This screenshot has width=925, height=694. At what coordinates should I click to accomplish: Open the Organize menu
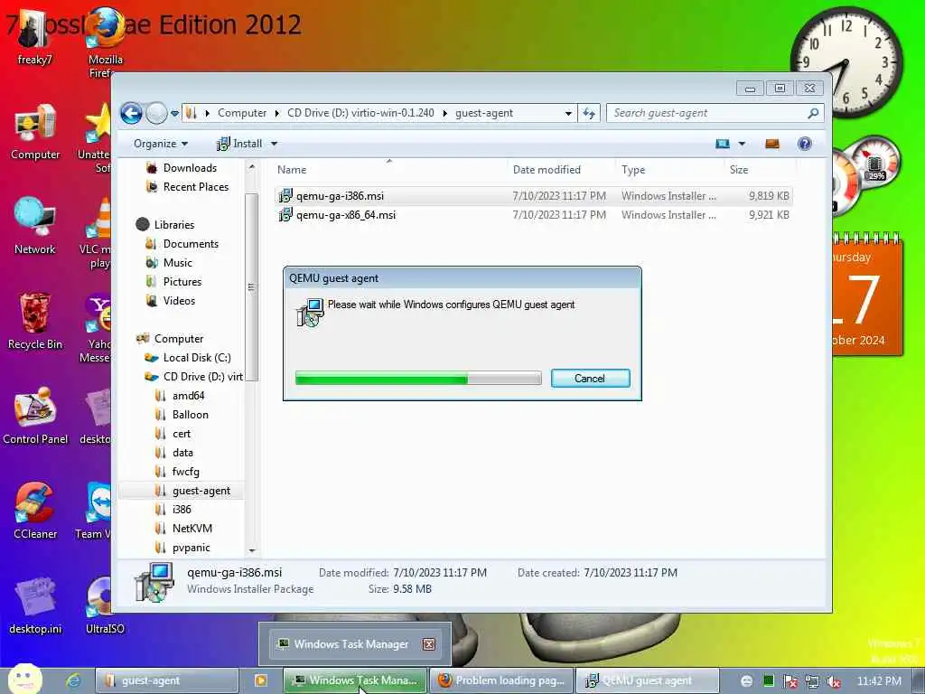point(161,144)
